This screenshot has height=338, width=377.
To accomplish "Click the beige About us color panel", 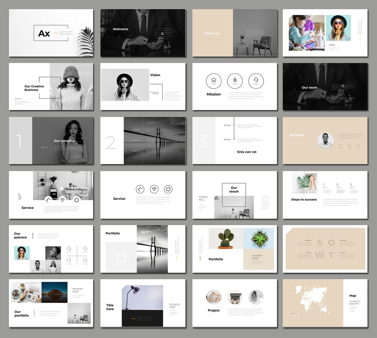I will [212, 33].
